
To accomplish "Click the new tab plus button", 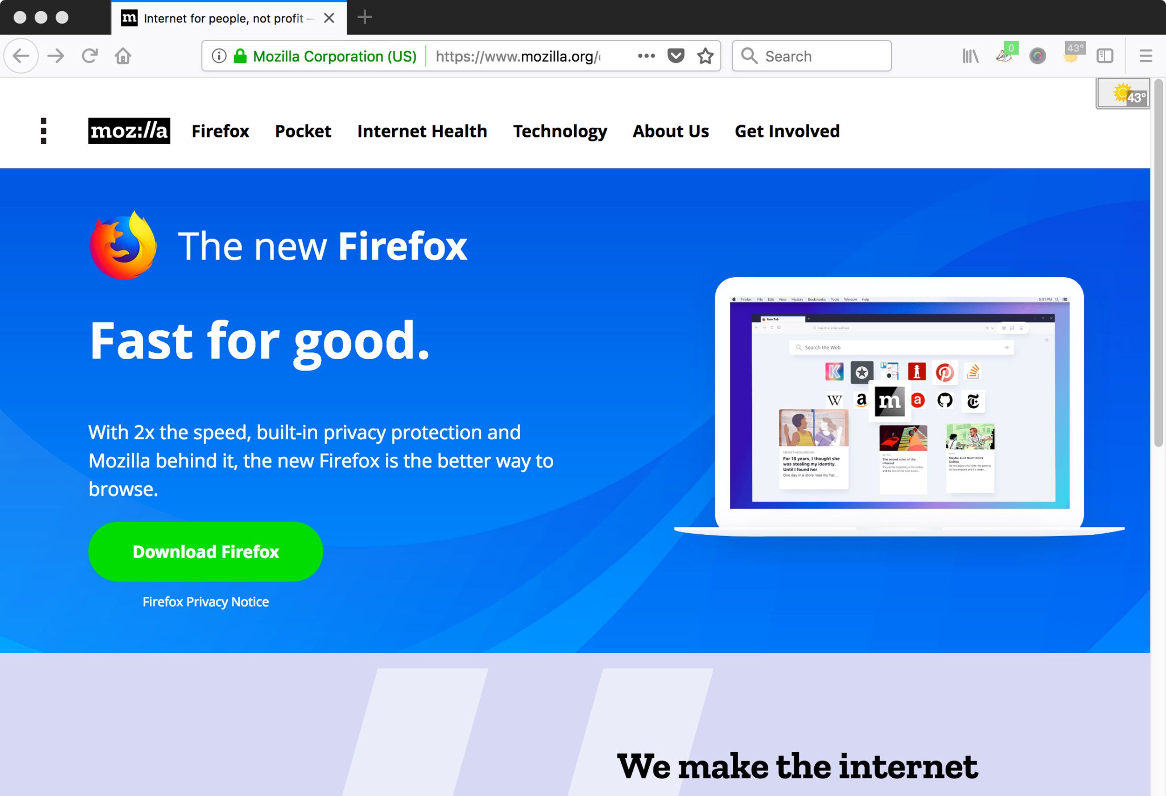I will pos(364,16).
